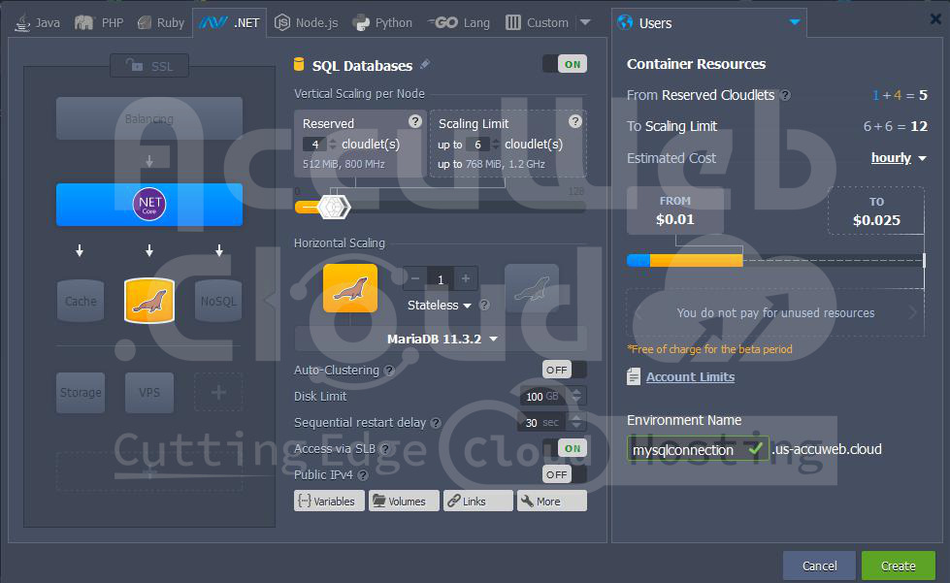
Task: Switch to the Python tab
Action: click(381, 21)
